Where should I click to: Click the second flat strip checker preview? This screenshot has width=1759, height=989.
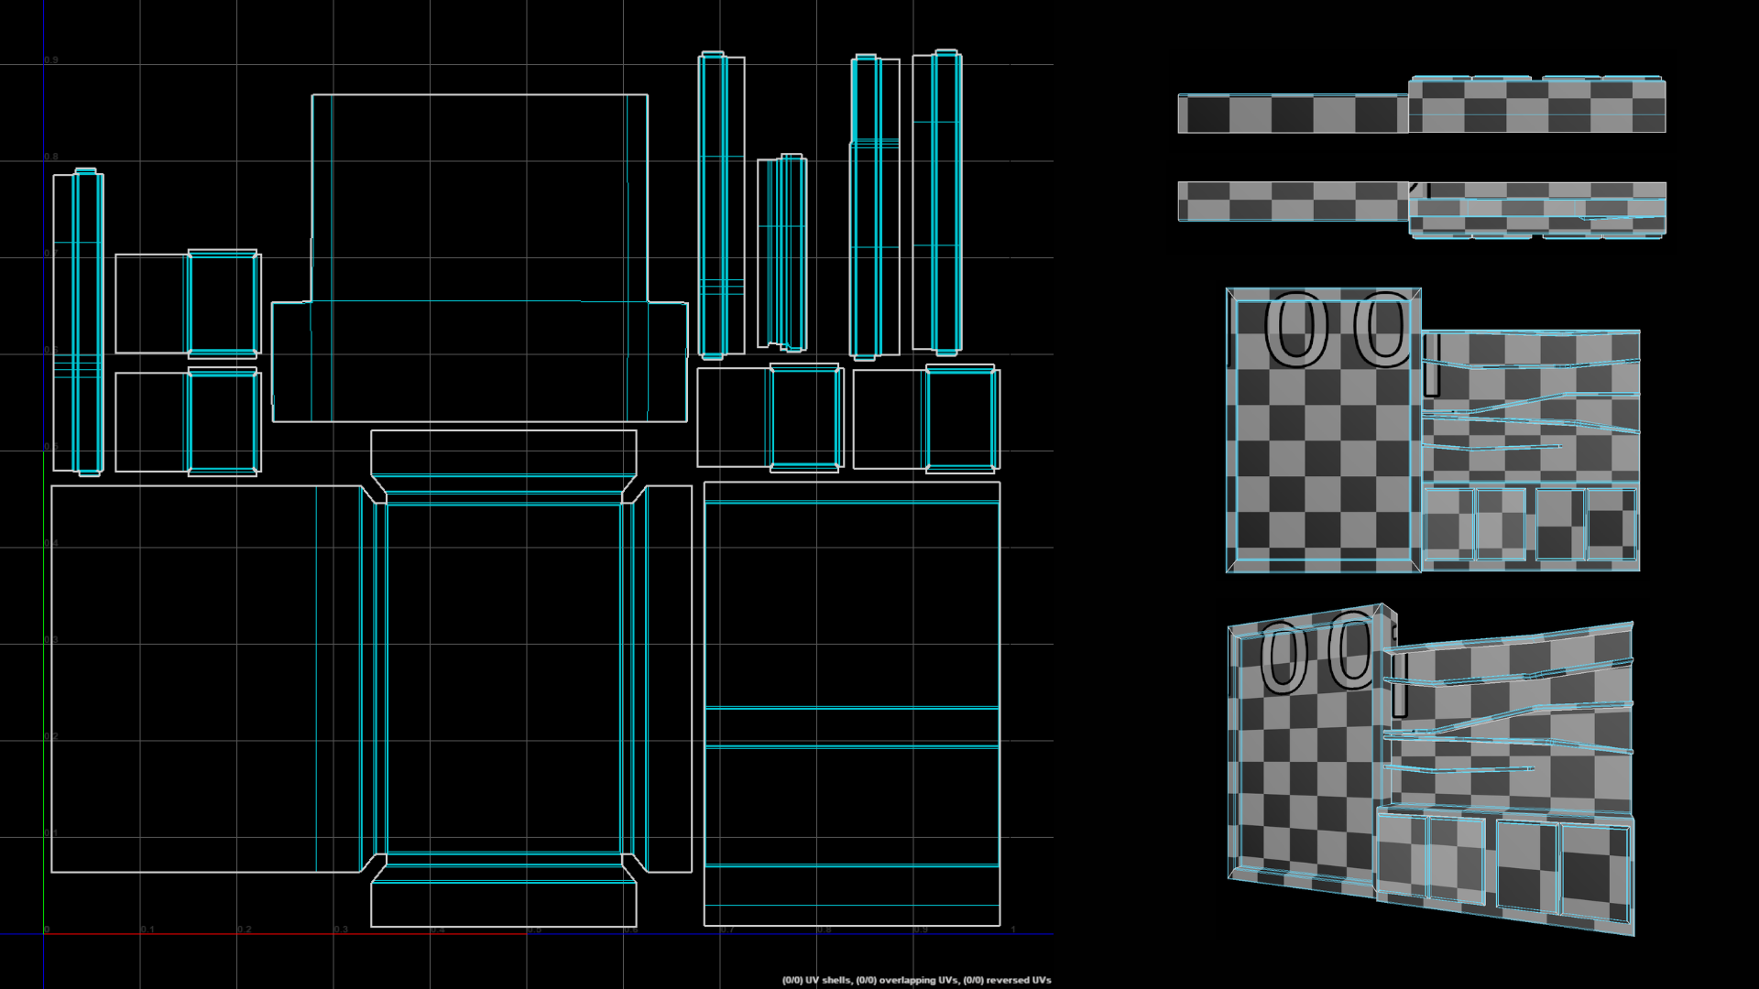[1422, 210]
